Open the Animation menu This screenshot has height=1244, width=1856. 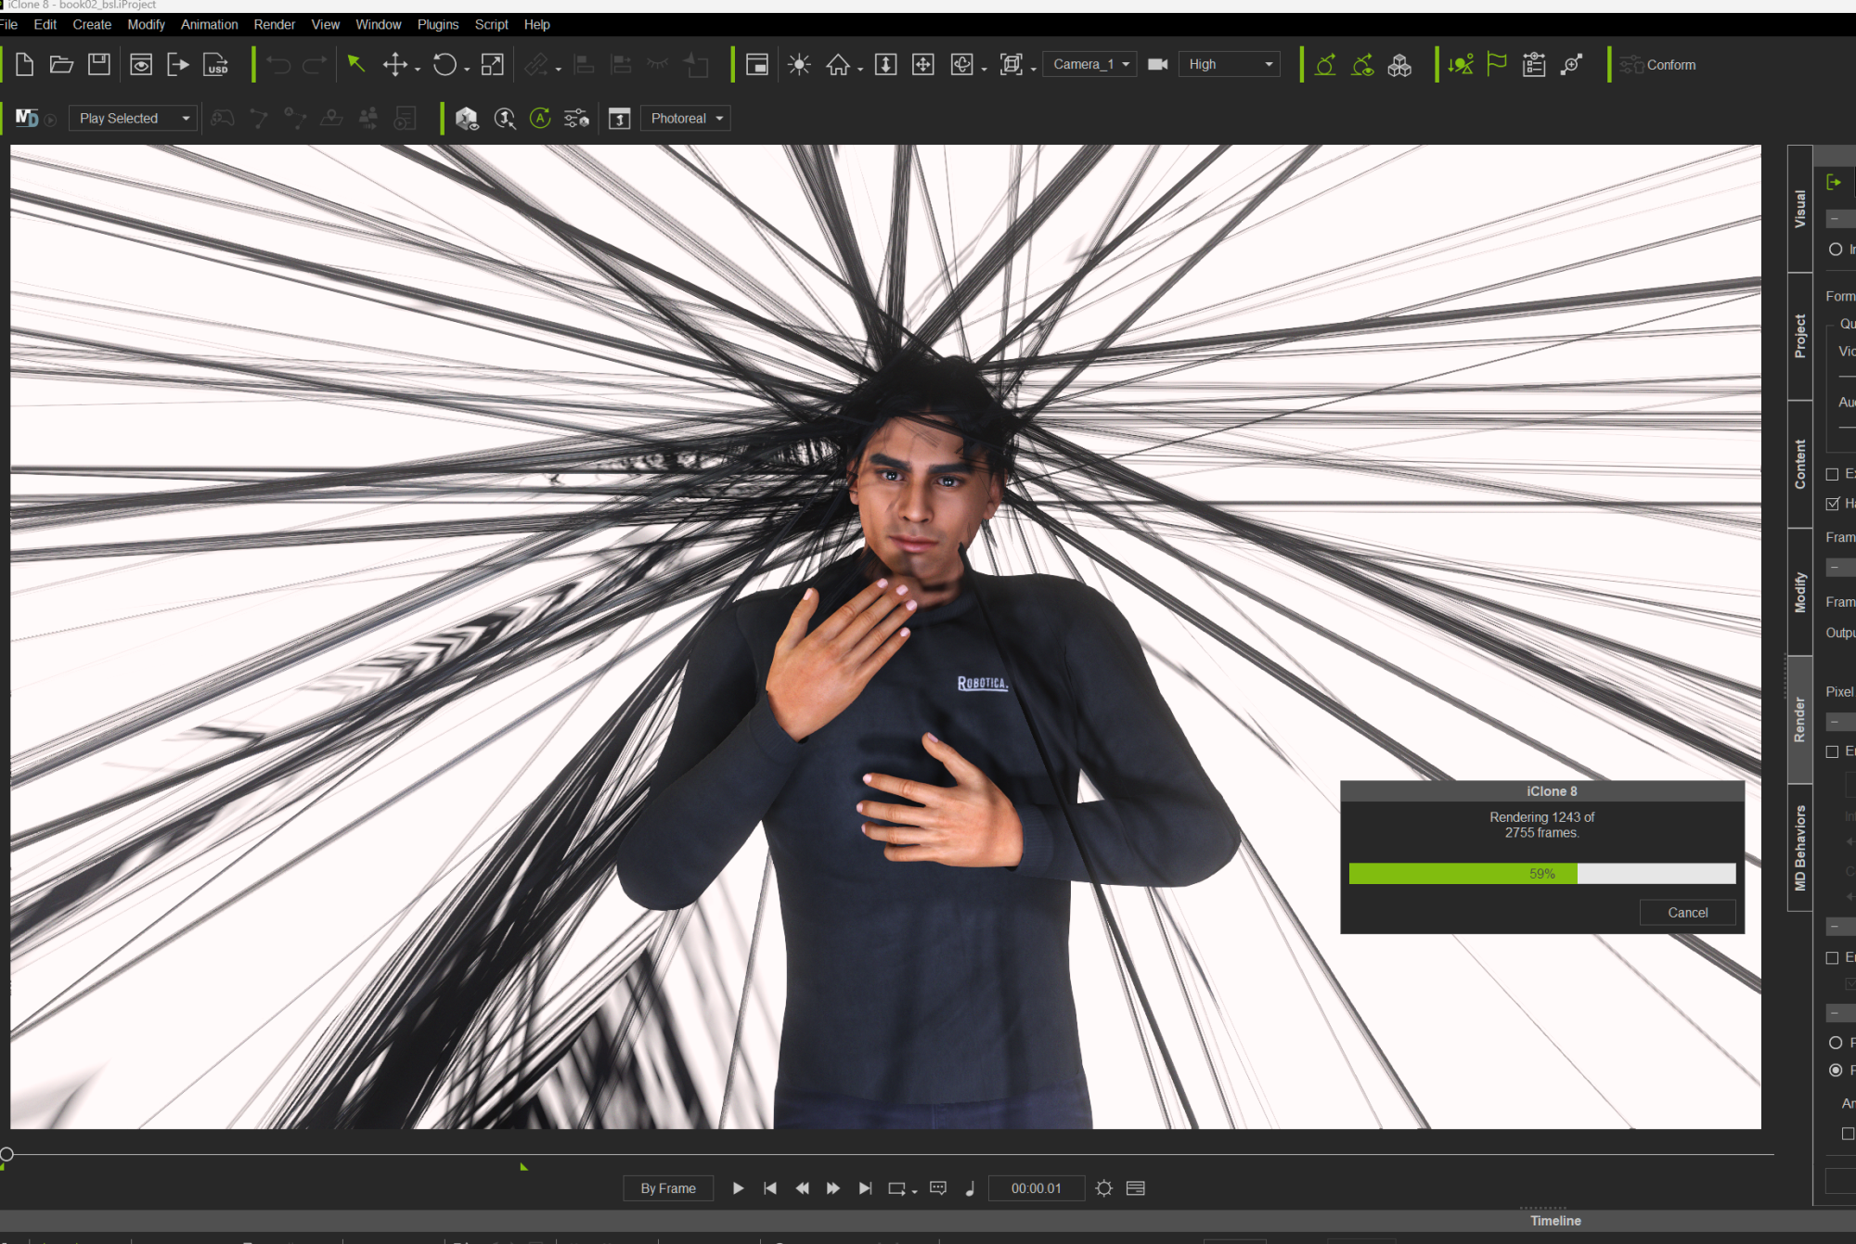(209, 24)
